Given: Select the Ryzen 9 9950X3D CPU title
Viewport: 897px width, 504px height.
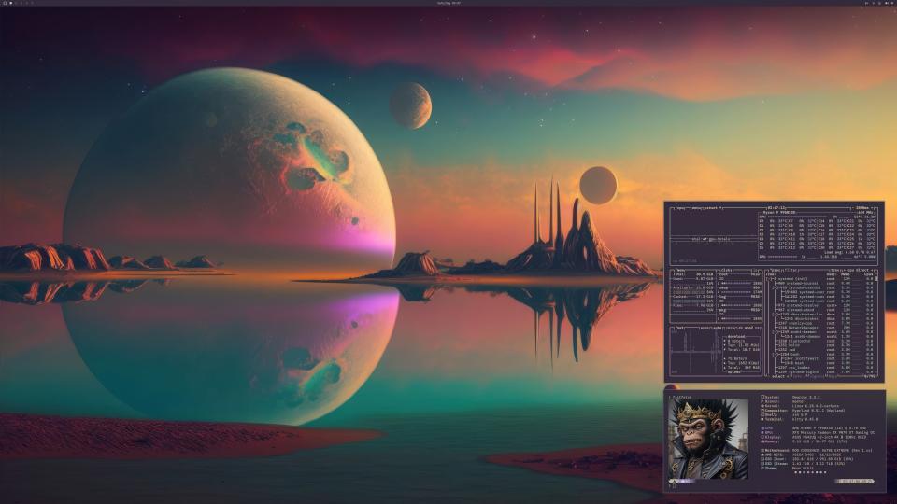Looking at the screenshot, I should tap(778, 213).
